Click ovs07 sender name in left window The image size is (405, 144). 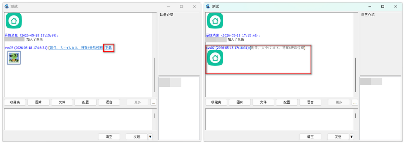[x=9, y=48]
